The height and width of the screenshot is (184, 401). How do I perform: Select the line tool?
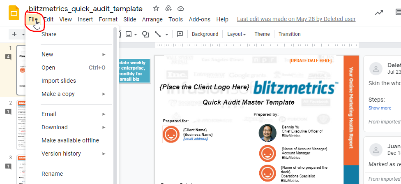[x=158, y=34]
